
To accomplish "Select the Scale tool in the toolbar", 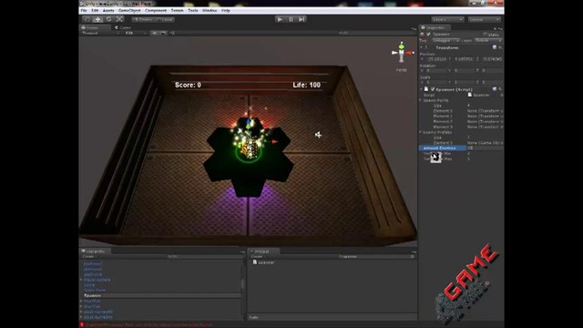I will 119,19.
